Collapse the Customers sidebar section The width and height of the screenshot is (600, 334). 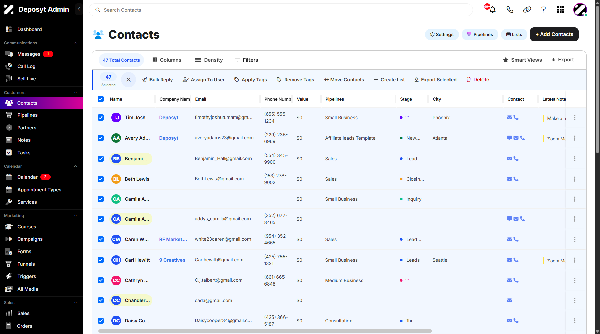tap(75, 93)
